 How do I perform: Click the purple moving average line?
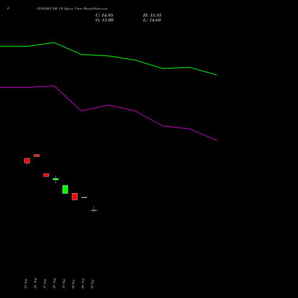(x=108, y=105)
